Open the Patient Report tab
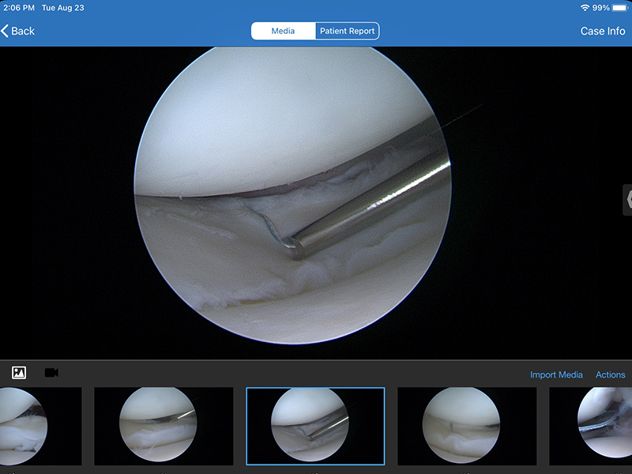The width and height of the screenshot is (632, 474). tap(347, 31)
